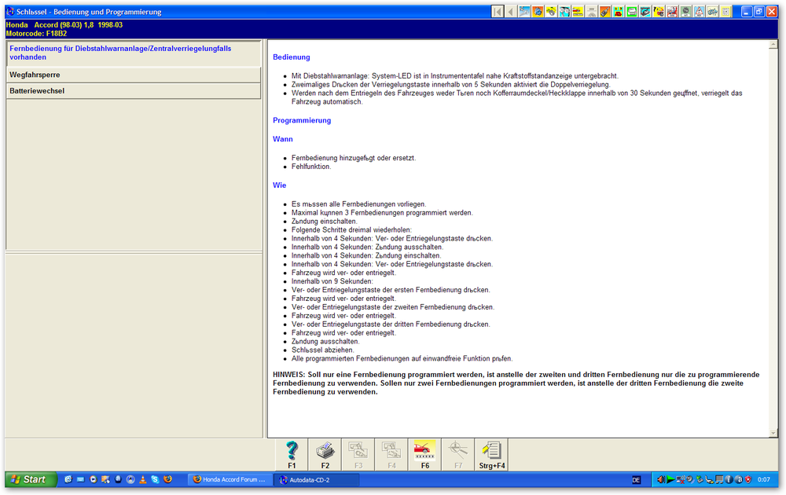
Task: Click the Programmierung heading
Action: pyautogui.click(x=302, y=120)
